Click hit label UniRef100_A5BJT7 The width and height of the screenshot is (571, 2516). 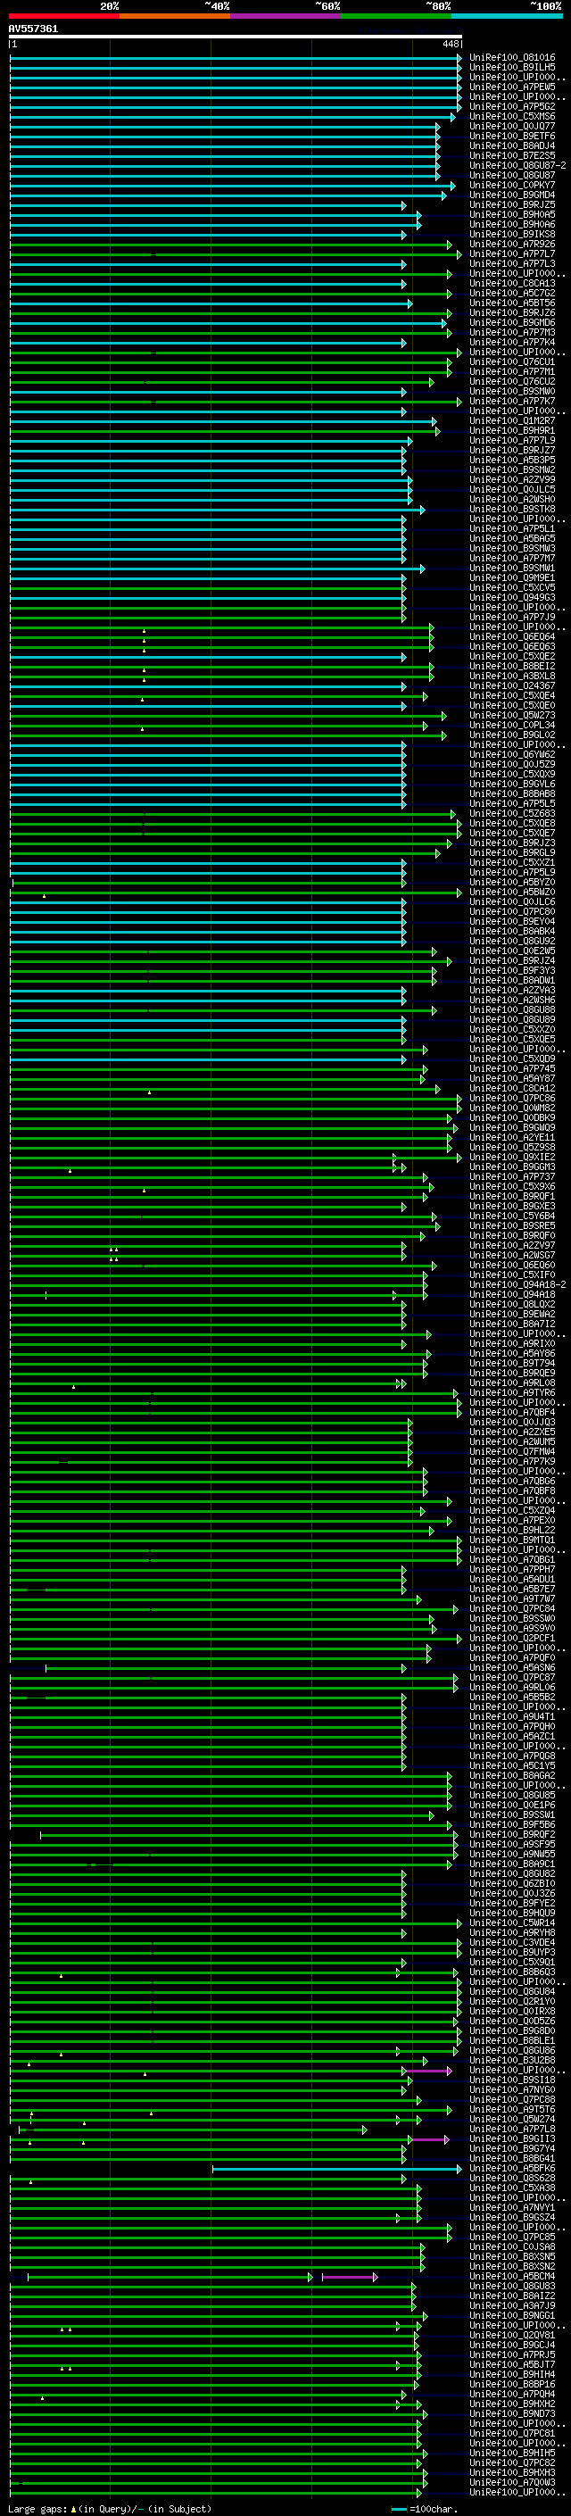click(512, 2363)
